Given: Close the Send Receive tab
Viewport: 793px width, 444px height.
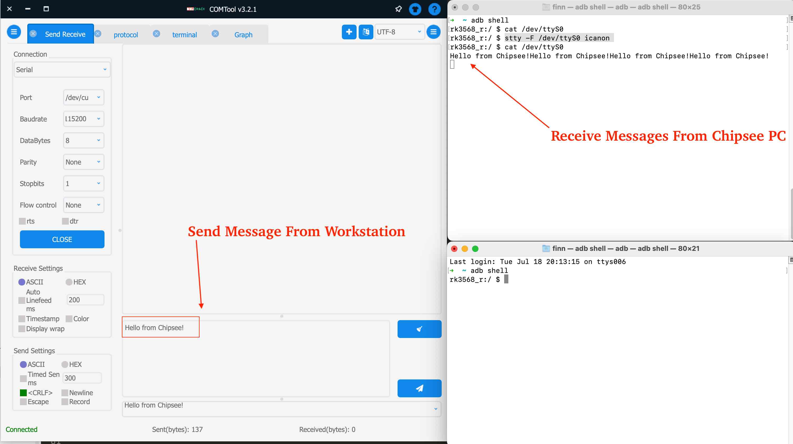Looking at the screenshot, I should (33, 34).
